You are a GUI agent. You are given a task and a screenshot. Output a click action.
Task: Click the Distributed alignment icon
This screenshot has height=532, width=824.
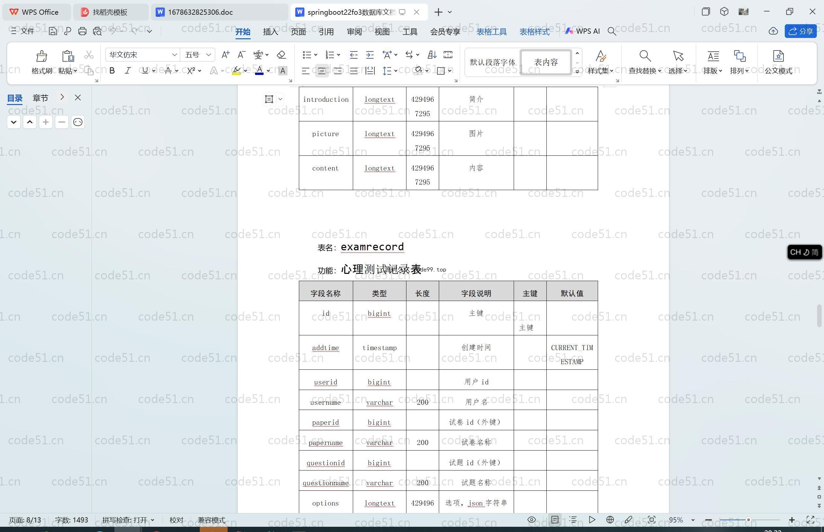370,71
